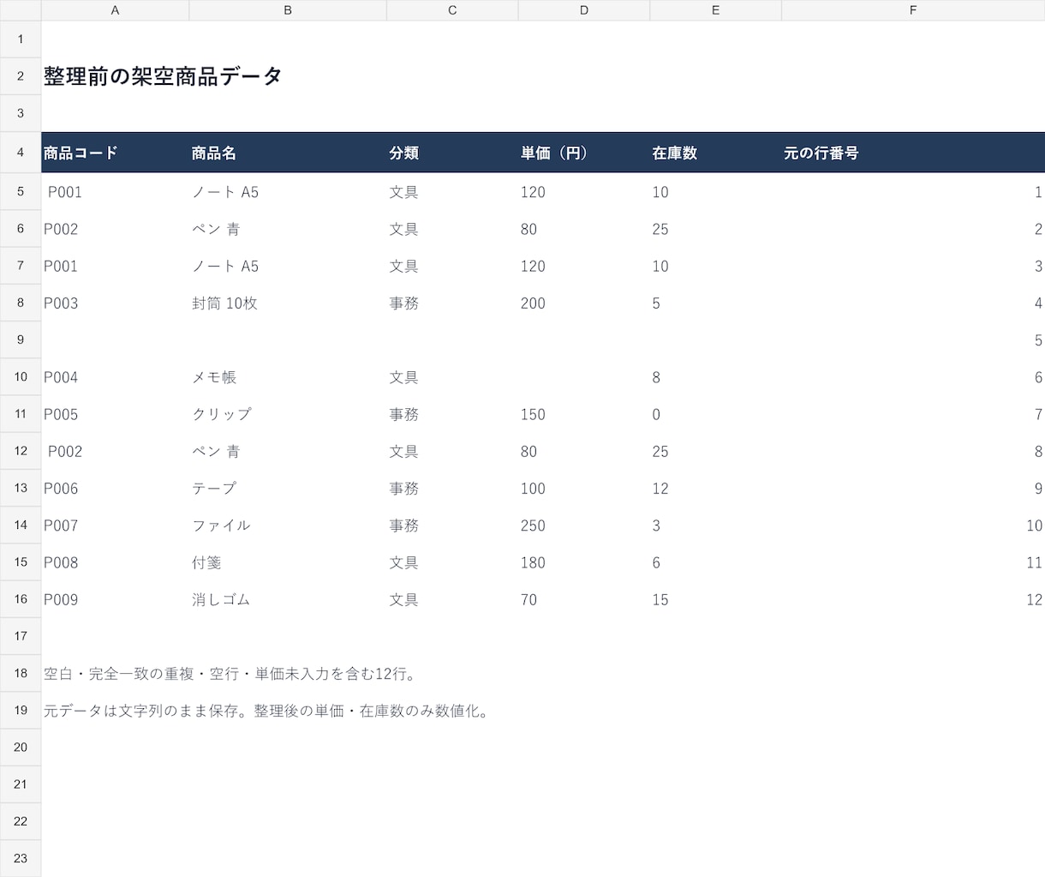Click the 封筒 10枚 cell
The height and width of the screenshot is (877, 1045).
click(288, 303)
